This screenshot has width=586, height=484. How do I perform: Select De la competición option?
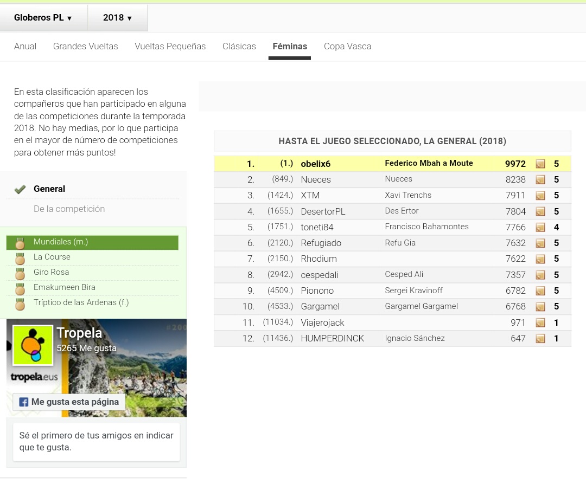pyautogui.click(x=69, y=209)
